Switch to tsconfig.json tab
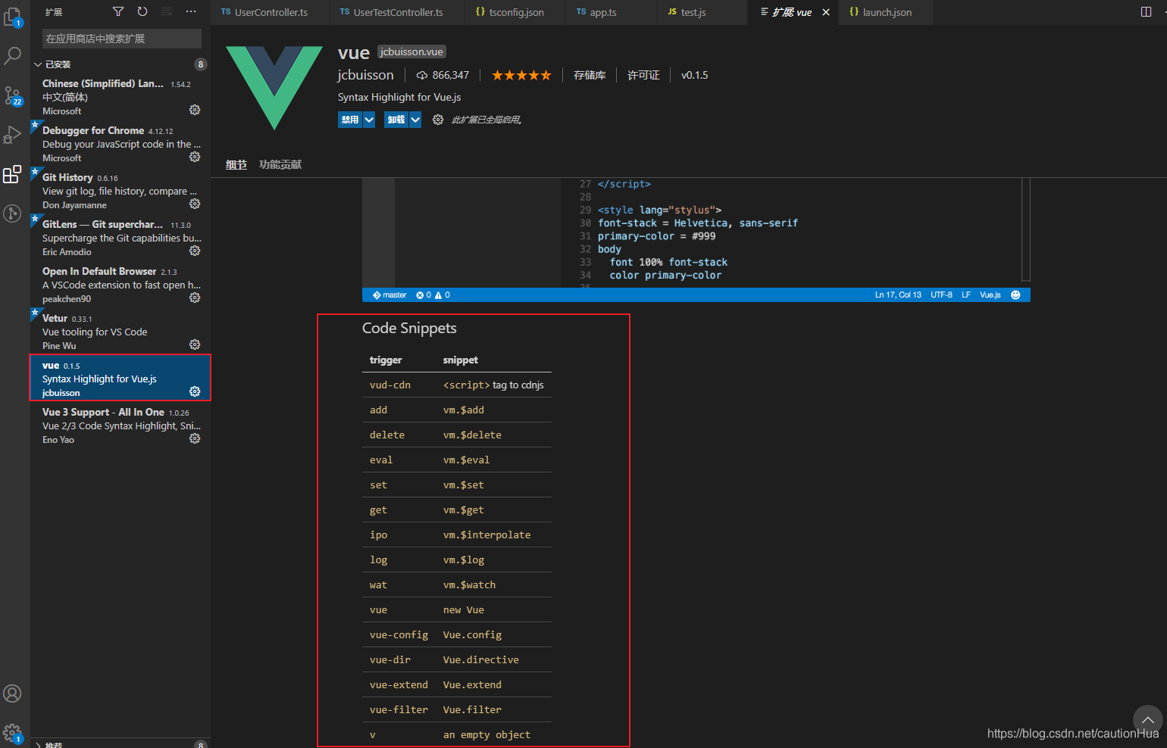Screen dimensions: 1167x748 coord(515,12)
